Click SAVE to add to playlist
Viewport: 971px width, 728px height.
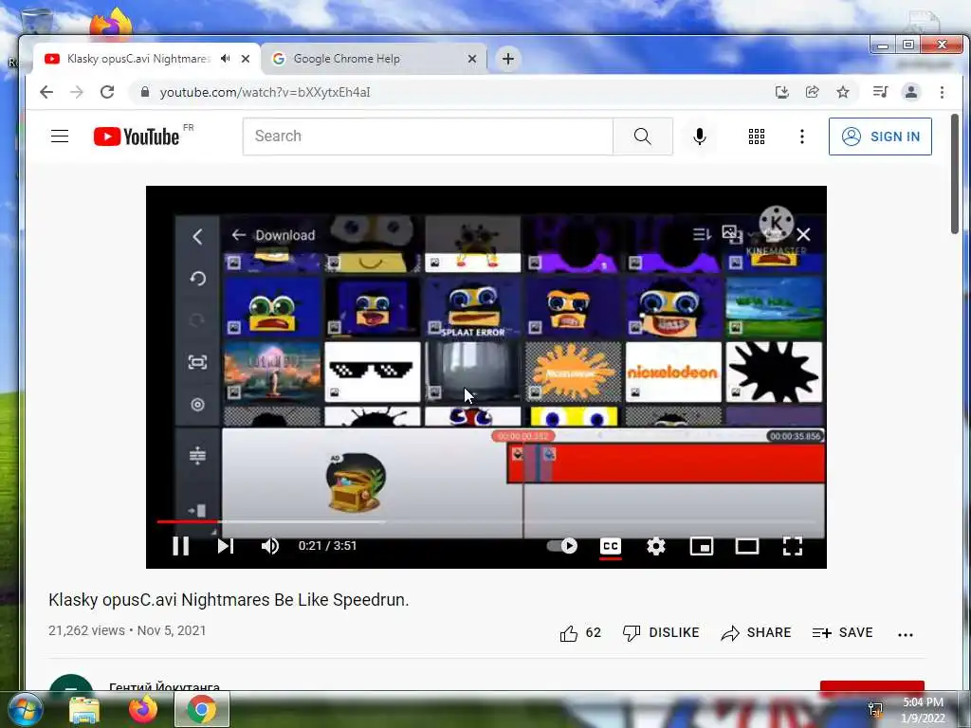tap(843, 632)
